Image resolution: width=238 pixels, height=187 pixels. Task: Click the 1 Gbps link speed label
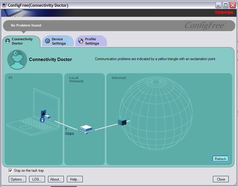click(x=69, y=131)
